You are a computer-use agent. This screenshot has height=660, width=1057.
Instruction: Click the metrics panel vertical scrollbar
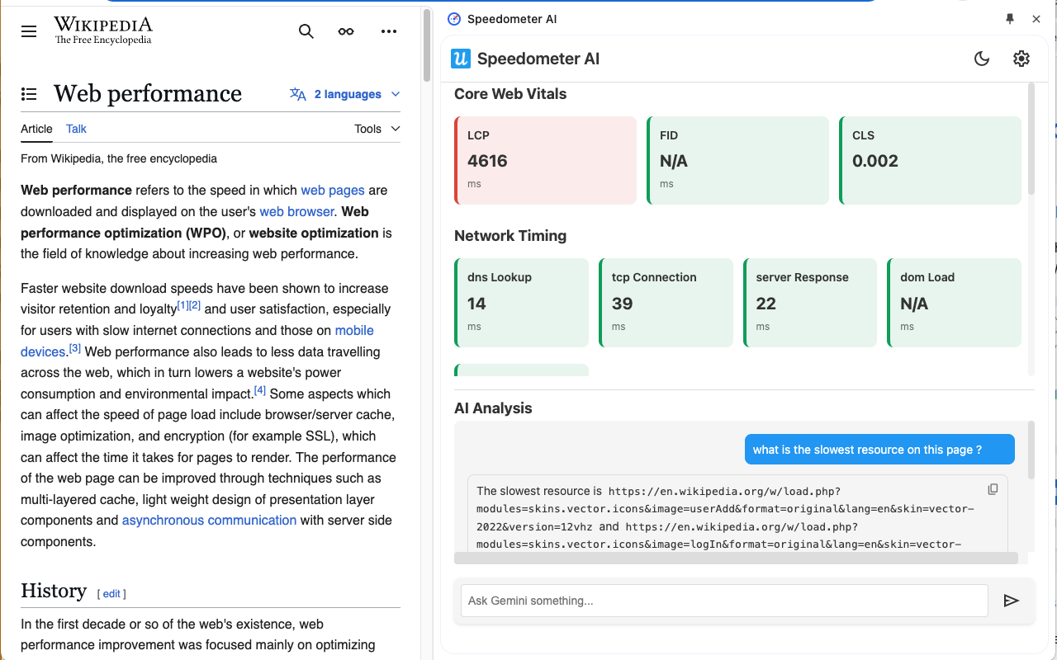click(x=1031, y=139)
